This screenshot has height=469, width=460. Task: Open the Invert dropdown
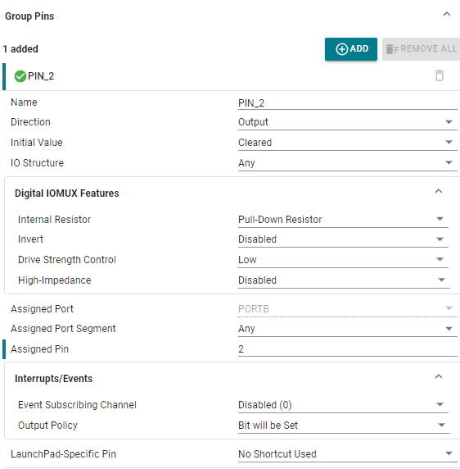[343, 239]
